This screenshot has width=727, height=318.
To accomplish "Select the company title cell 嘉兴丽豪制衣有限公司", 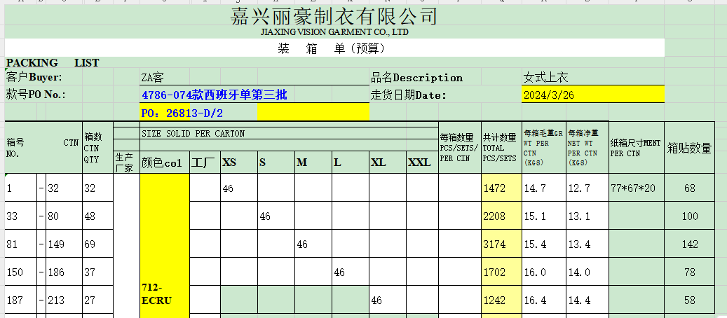I will [x=334, y=17].
